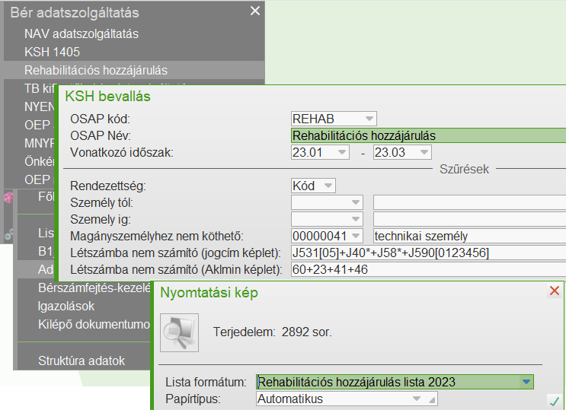Click the Szűrések section label
The width and height of the screenshot is (566, 413).
(464, 169)
